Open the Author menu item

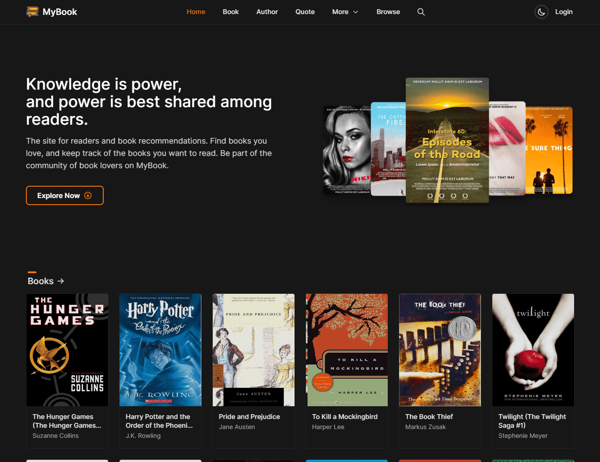[267, 12]
